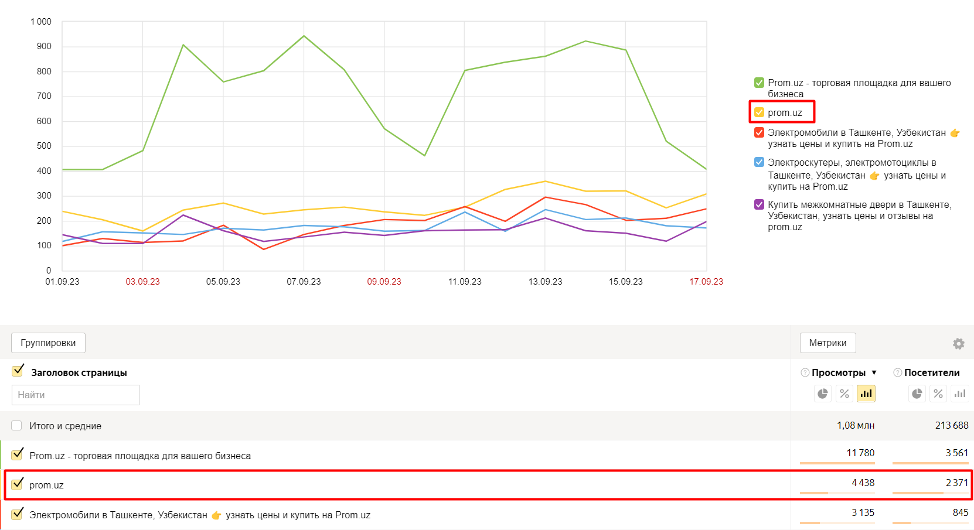Click the 1,08 млн total views value
Viewport: 974px width, 530px height.
click(856, 426)
